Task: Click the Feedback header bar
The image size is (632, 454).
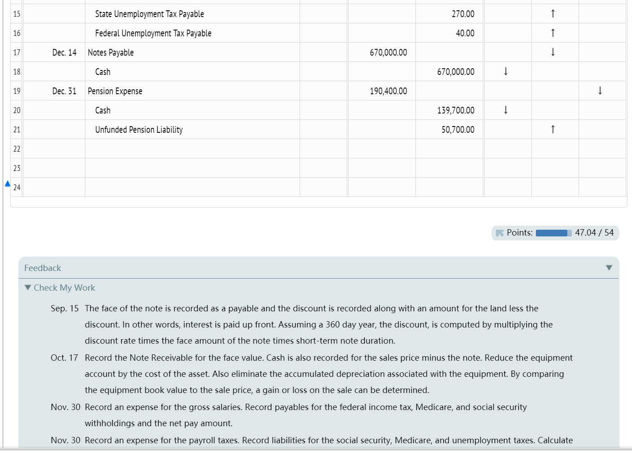Action: tap(314, 267)
